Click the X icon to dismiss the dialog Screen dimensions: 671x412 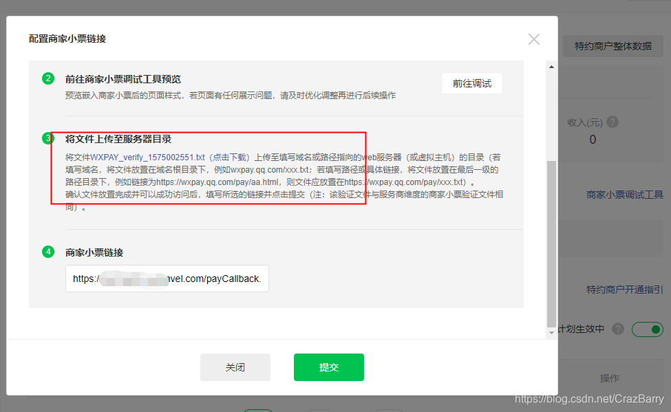[533, 39]
